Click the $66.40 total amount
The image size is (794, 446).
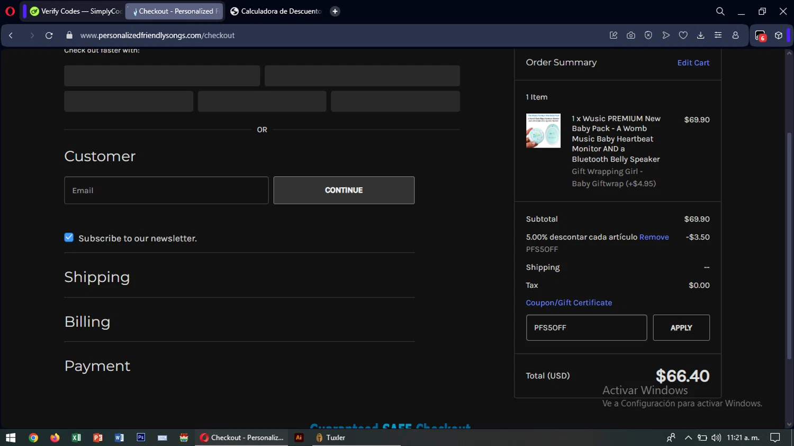tap(682, 376)
